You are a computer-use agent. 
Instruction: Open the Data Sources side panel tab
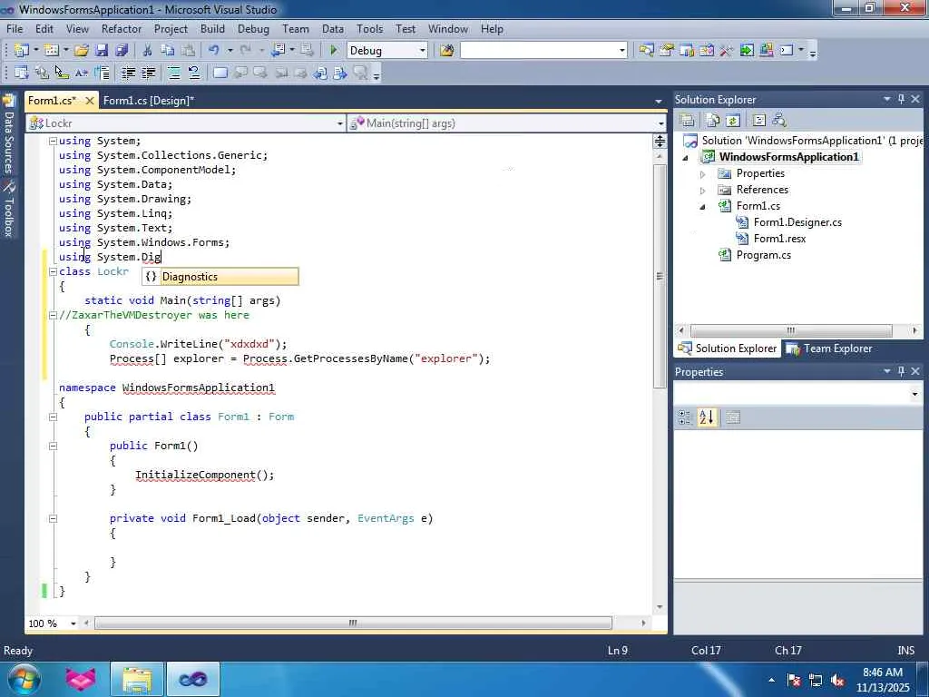[8, 134]
